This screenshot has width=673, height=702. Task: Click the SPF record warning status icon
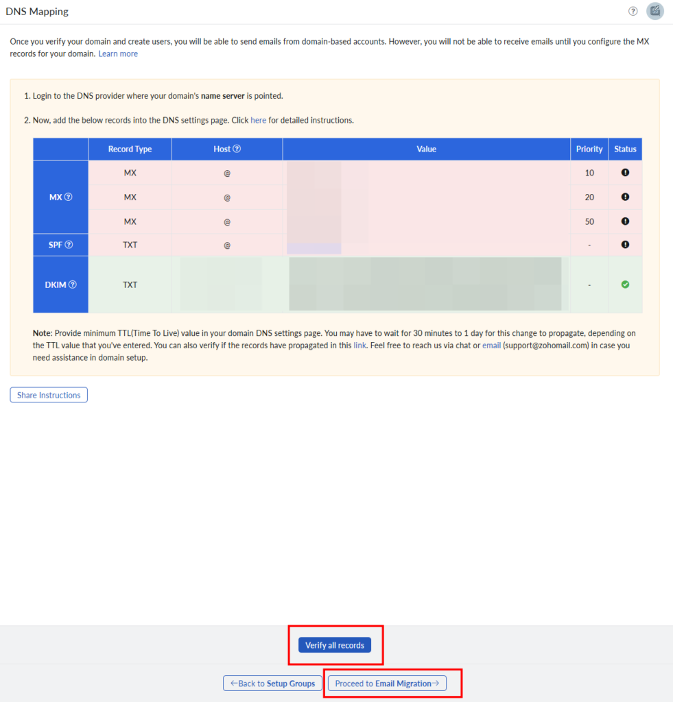(x=625, y=245)
